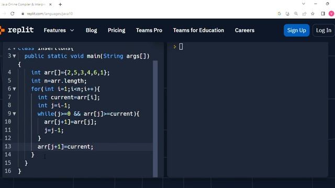Image resolution: width=335 pixels, height=188 pixels.
Task: Click line 4 array declaration text
Action: click(x=70, y=73)
